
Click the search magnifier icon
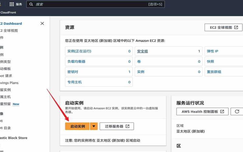[x=31, y=4]
